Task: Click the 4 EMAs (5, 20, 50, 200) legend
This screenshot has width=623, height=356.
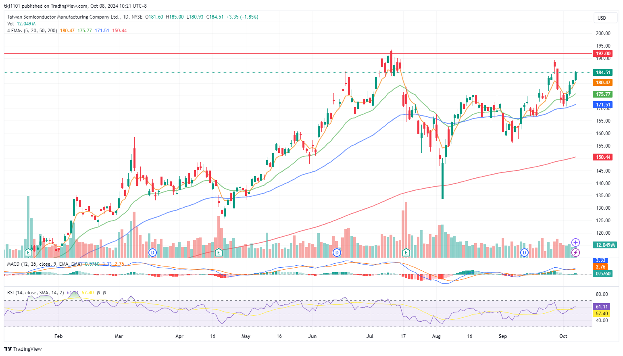Action: tap(32, 31)
